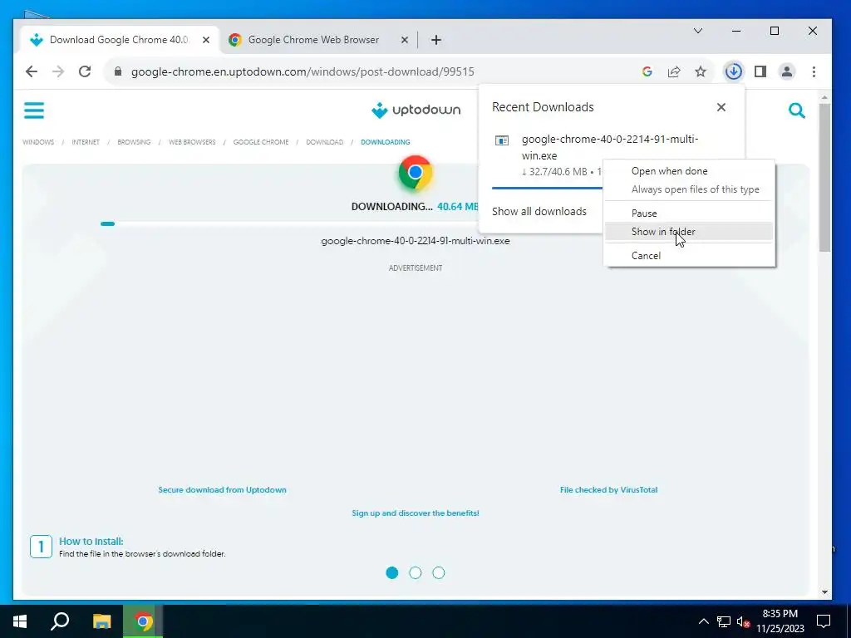
Task: Open taskbar search
Action: tap(60, 621)
